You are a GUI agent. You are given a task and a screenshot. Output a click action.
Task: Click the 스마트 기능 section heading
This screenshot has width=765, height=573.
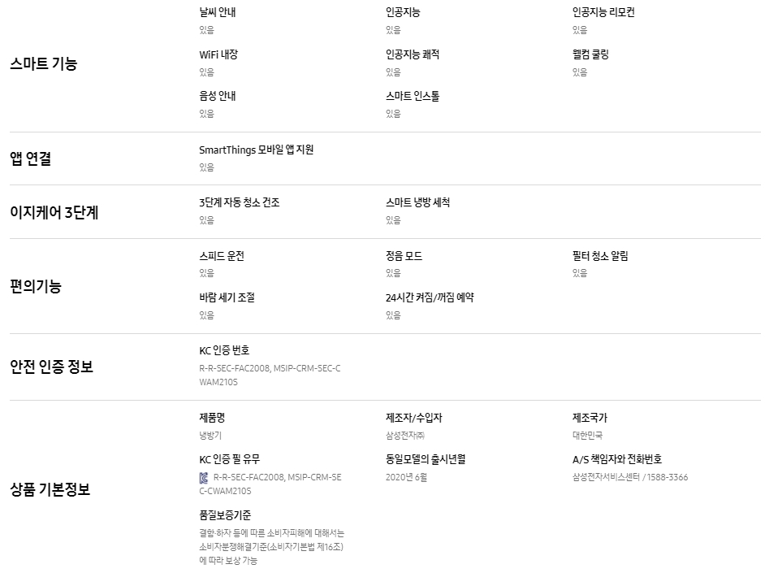[x=44, y=64]
